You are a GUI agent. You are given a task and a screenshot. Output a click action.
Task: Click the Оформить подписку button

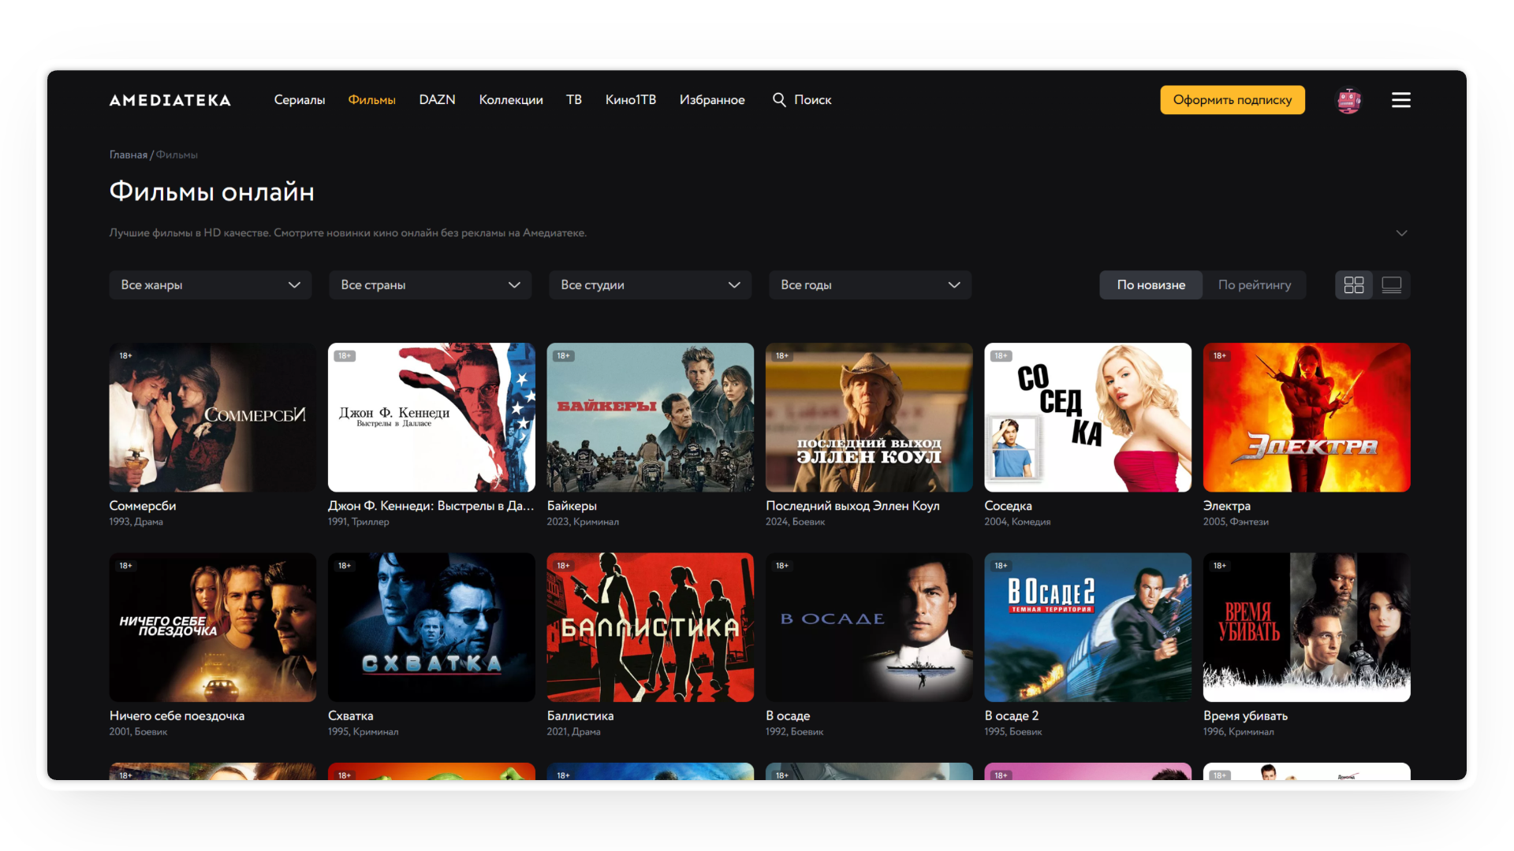click(1232, 100)
